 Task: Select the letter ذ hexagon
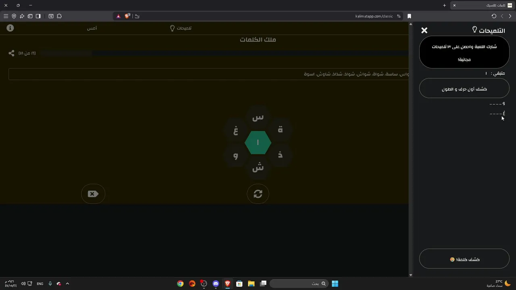280,155
